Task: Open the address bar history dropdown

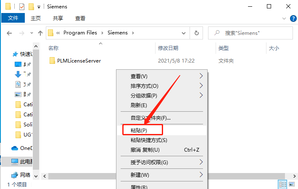Action: 184,33
